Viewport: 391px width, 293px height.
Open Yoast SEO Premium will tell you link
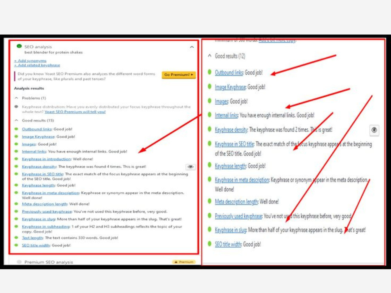coord(75,112)
